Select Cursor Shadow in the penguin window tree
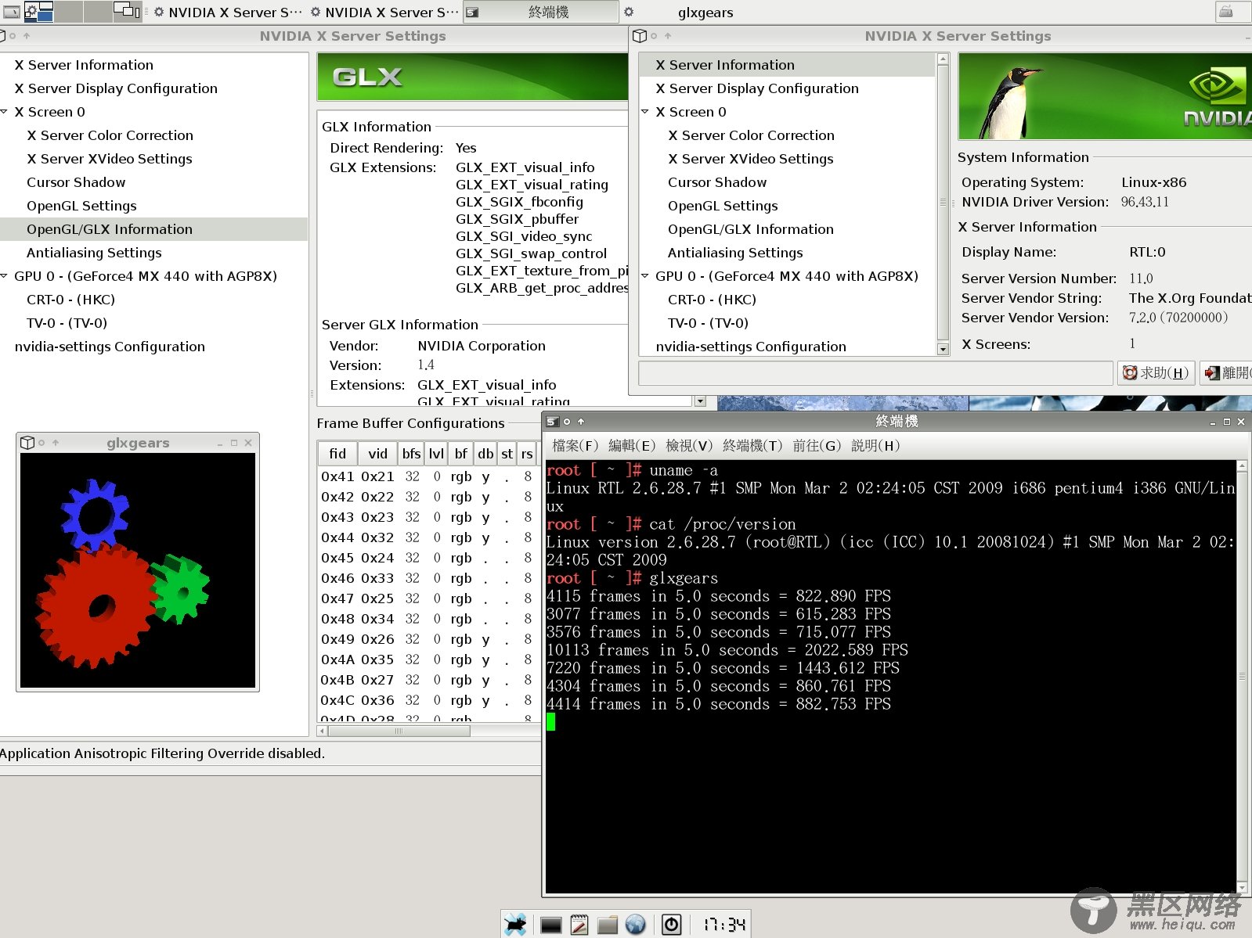 point(717,182)
